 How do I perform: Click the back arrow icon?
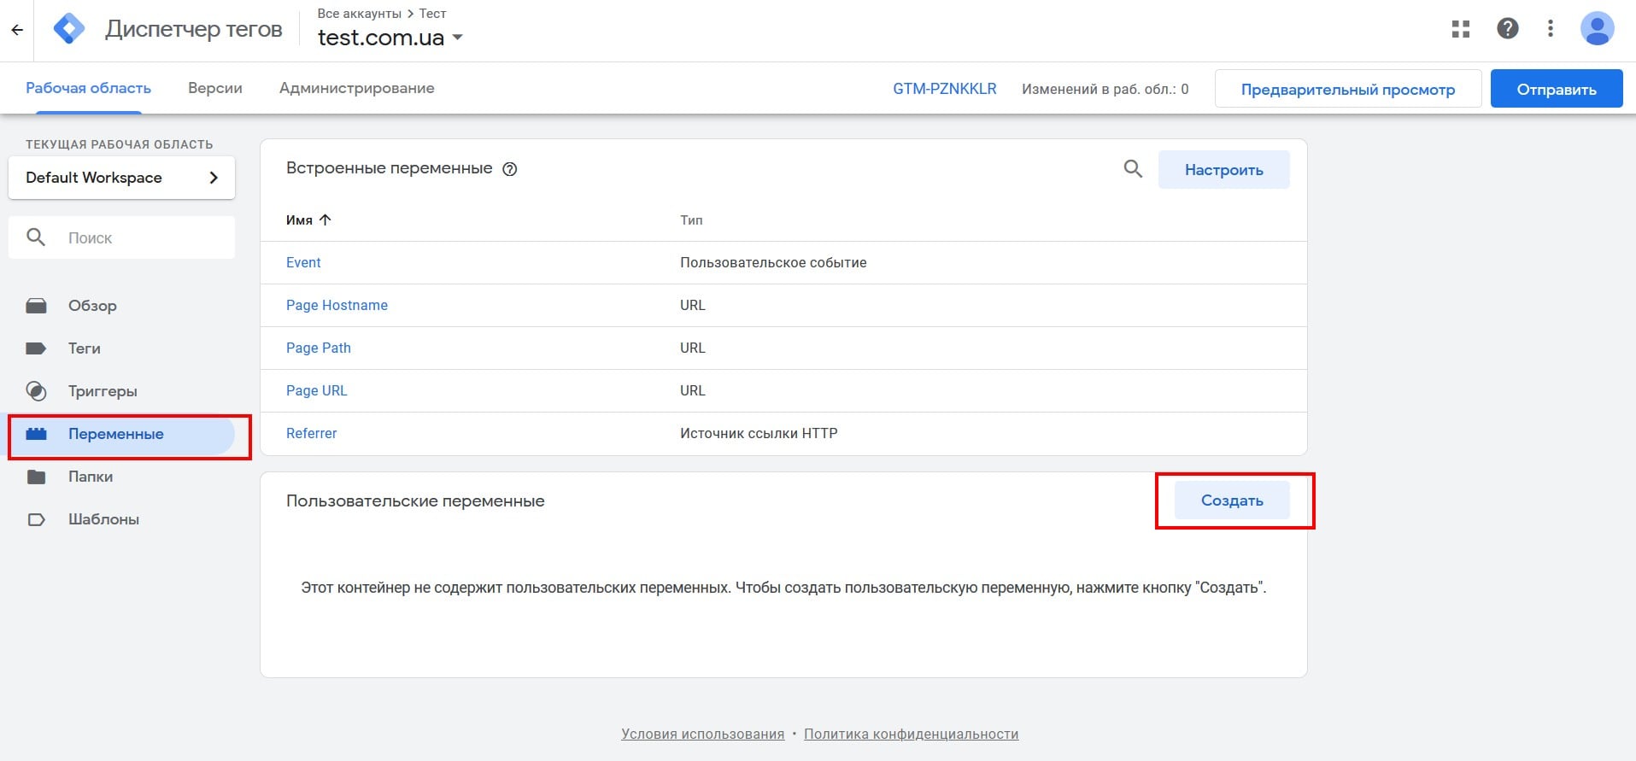pos(17,30)
